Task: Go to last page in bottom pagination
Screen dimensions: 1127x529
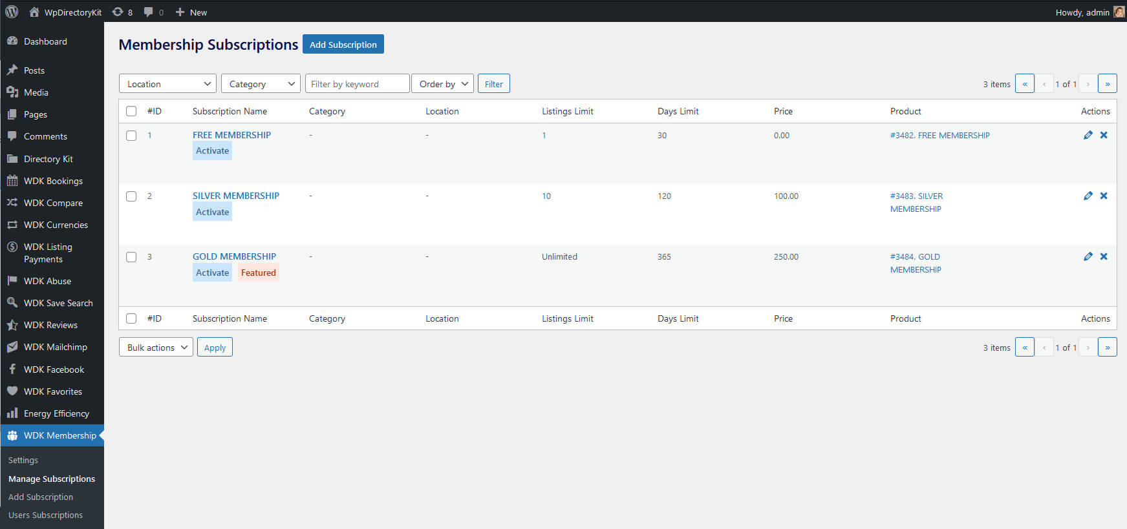Action: [x=1108, y=347]
